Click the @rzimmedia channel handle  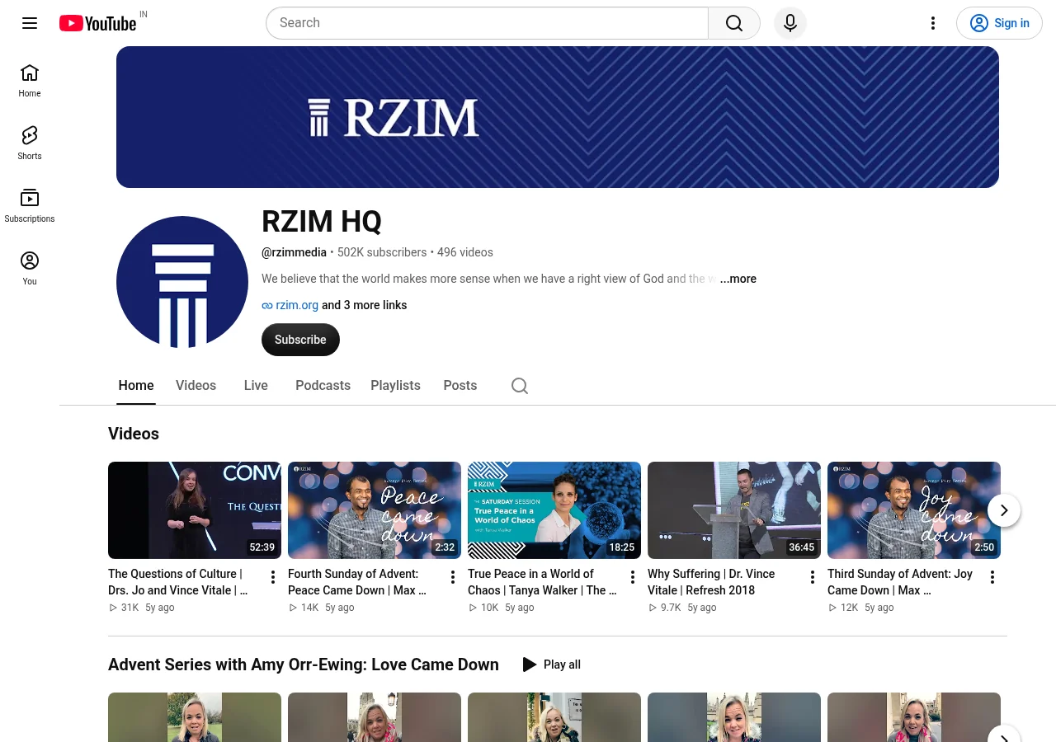click(x=294, y=252)
